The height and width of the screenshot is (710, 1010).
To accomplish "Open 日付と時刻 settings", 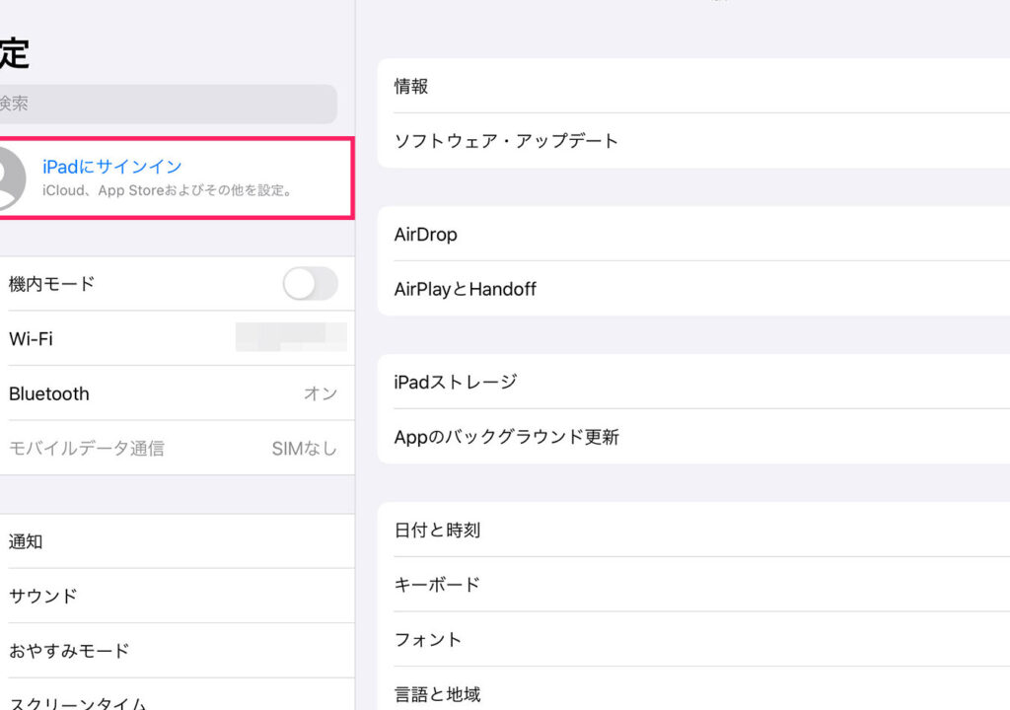I will (x=690, y=530).
